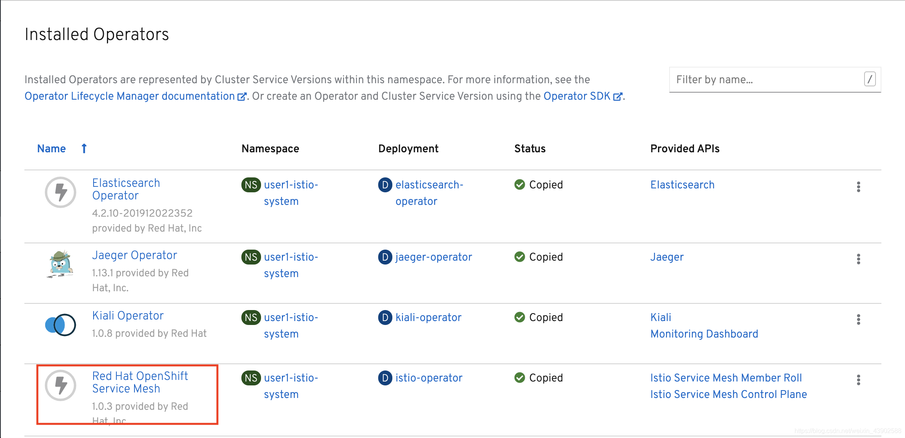Image resolution: width=905 pixels, height=438 pixels.
Task: Click the Name column sort arrow
Action: pos(84,148)
